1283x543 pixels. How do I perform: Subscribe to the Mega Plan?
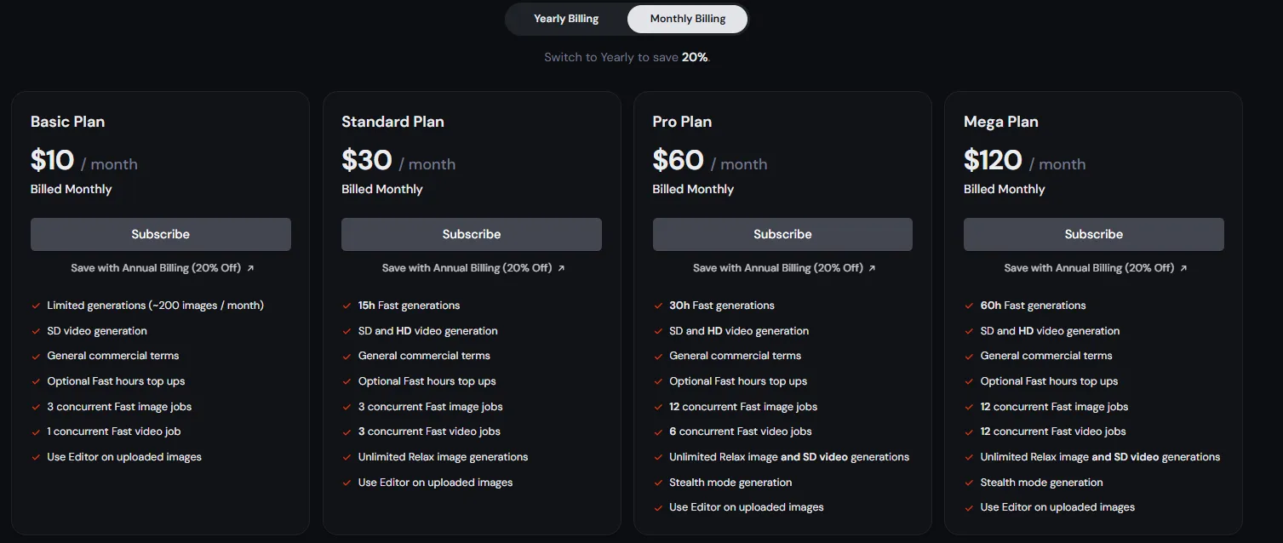(1093, 234)
